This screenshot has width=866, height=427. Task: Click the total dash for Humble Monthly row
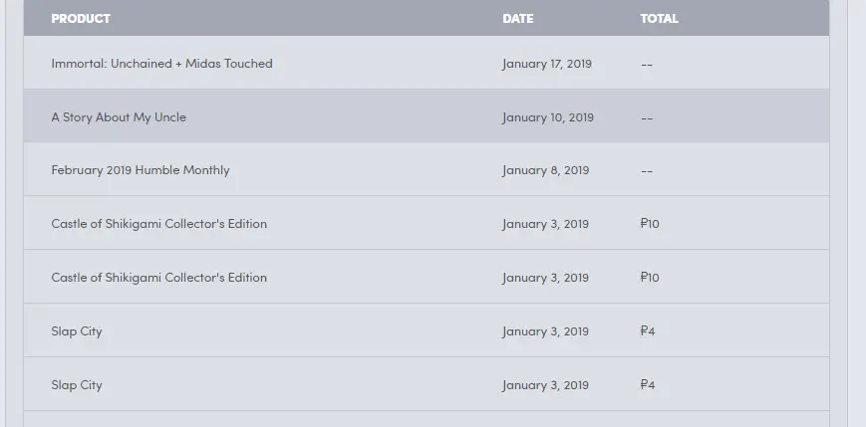point(647,171)
